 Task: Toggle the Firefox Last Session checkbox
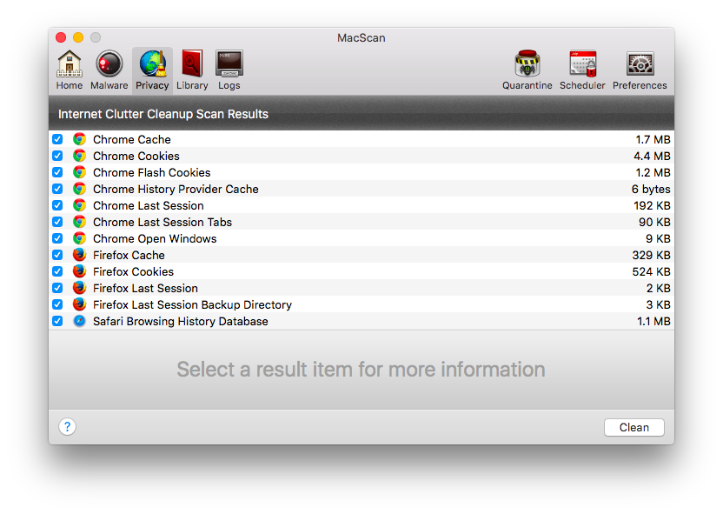pyautogui.click(x=57, y=289)
